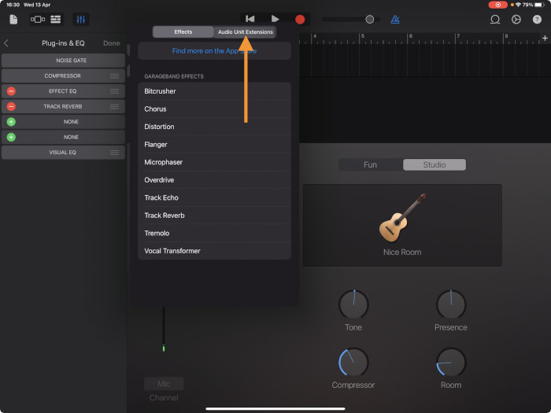Toggle the metronome icon
Screen dimensions: 551x413
395,19
